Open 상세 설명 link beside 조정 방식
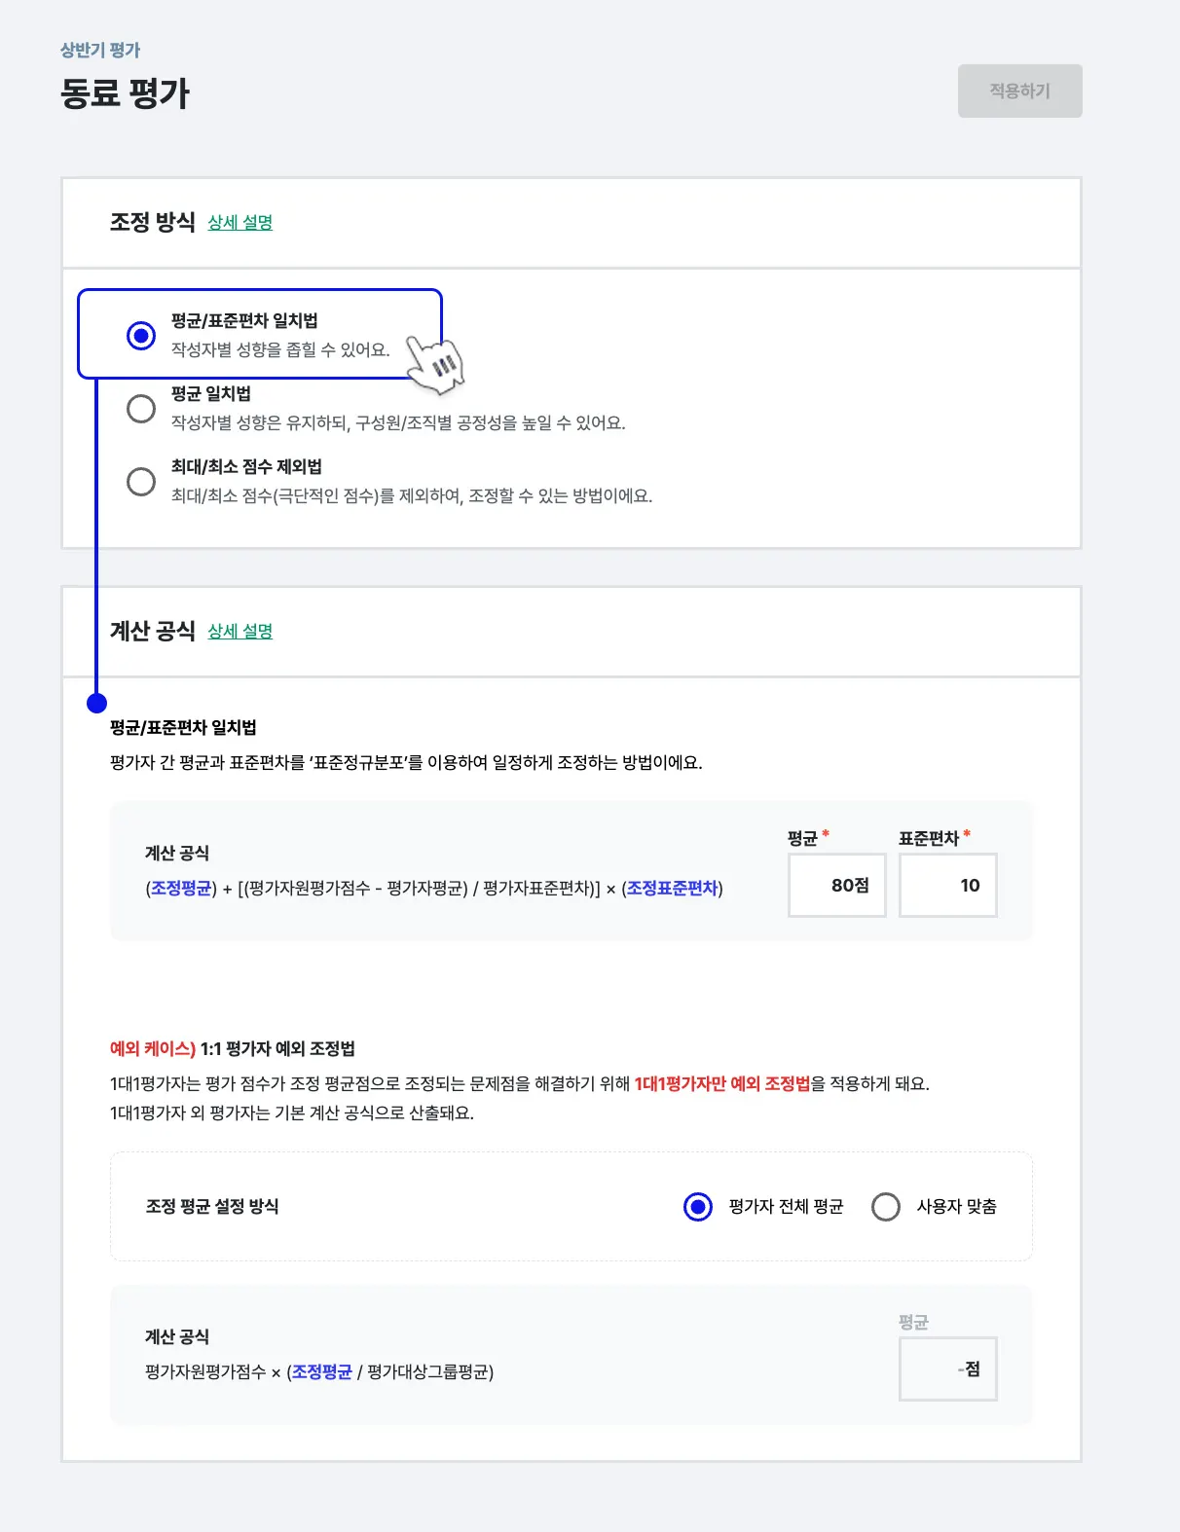 click(x=240, y=222)
